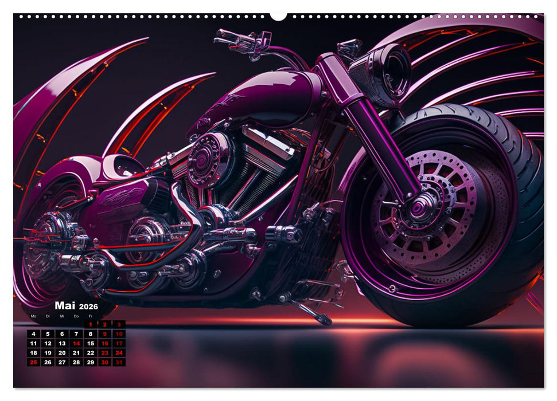Click the "Mo" weekday header
This screenshot has width=557, height=401.
click(33, 316)
